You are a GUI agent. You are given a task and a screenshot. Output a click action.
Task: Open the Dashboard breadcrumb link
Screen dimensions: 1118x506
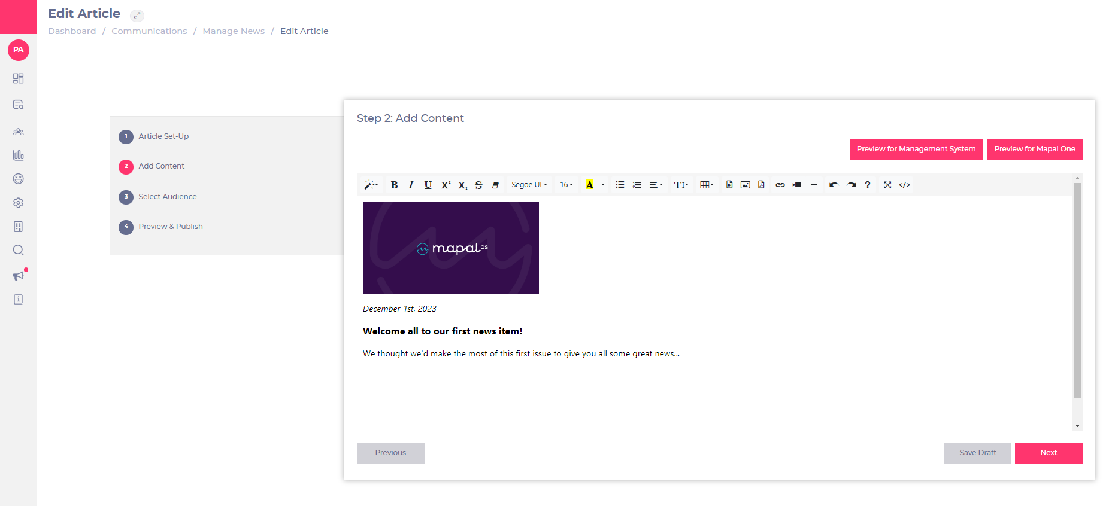(72, 31)
